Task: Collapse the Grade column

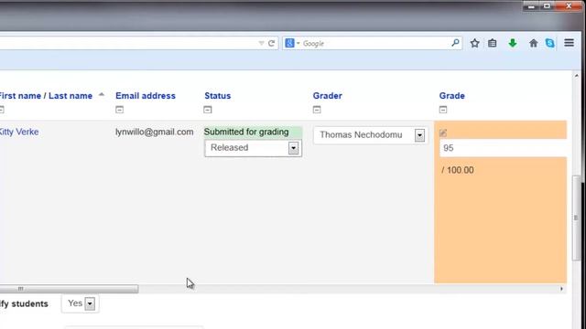Action: click(x=443, y=110)
